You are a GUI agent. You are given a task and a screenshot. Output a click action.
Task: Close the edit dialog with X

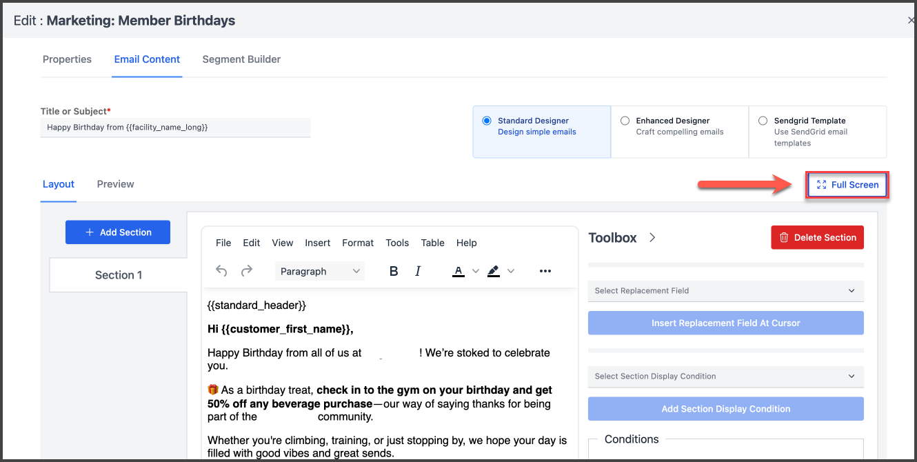(911, 21)
